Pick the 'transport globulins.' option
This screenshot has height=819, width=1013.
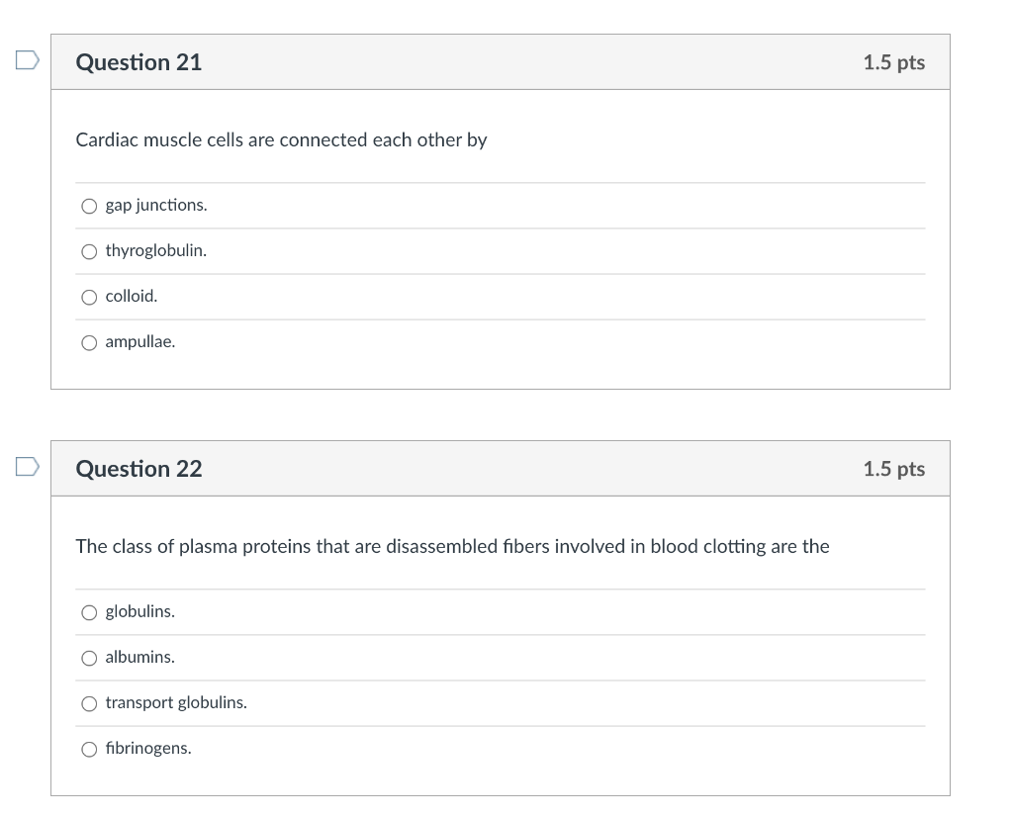tap(89, 703)
